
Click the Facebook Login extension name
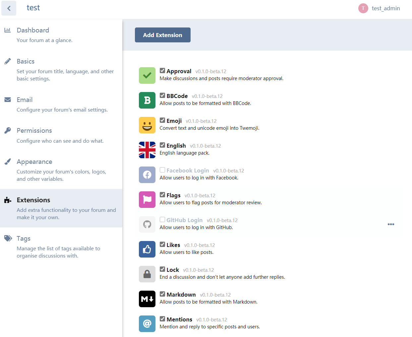188,170
